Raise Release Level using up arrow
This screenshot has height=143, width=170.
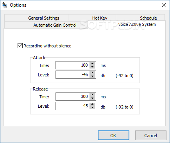pos(93,104)
